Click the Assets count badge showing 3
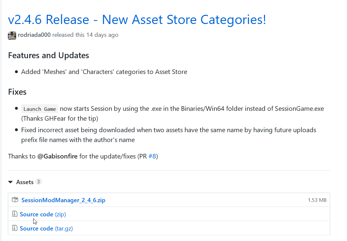Image resolution: width=347 pixels, height=241 pixels. click(39, 182)
